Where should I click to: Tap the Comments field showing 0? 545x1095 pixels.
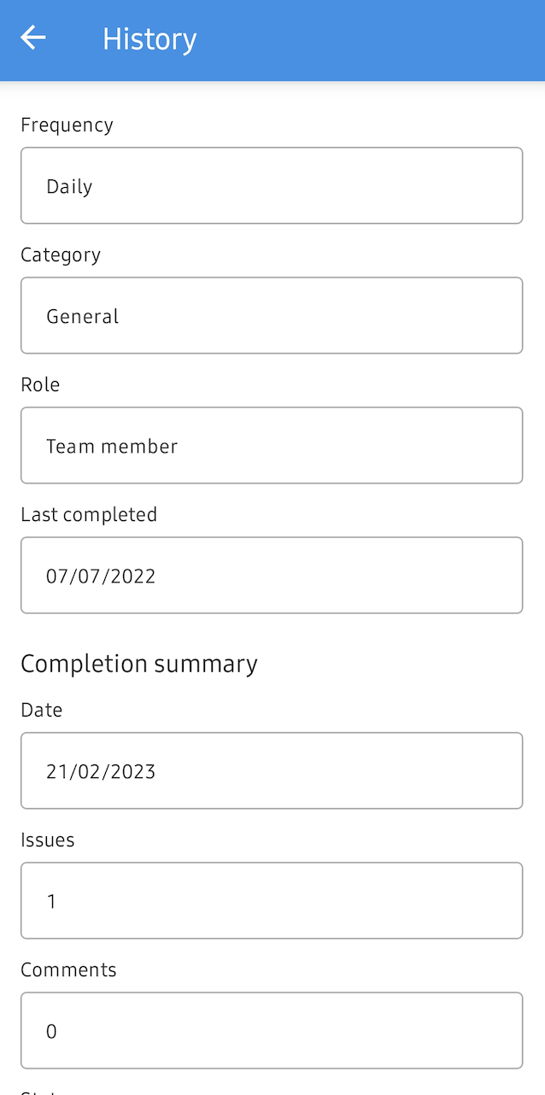tap(272, 1030)
